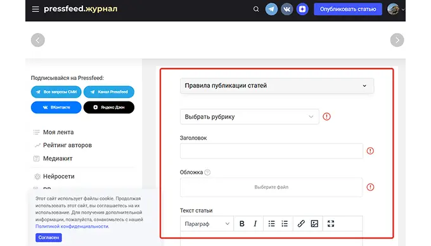Toggle italic formatting

pyautogui.click(x=255, y=224)
